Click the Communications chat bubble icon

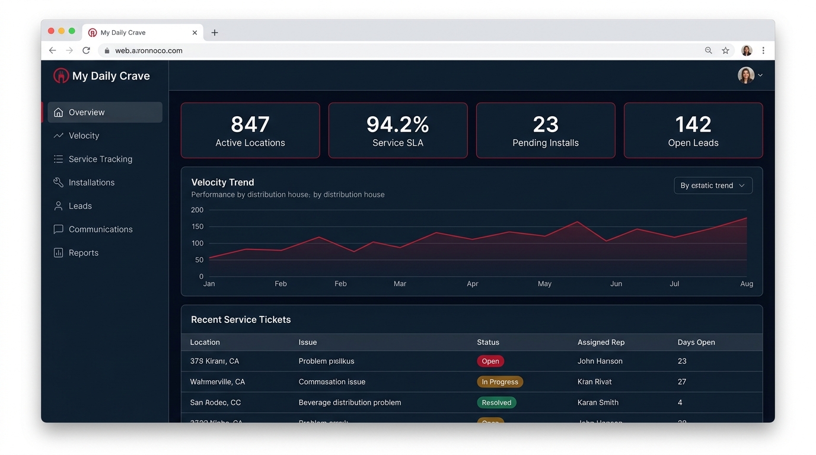tap(58, 229)
